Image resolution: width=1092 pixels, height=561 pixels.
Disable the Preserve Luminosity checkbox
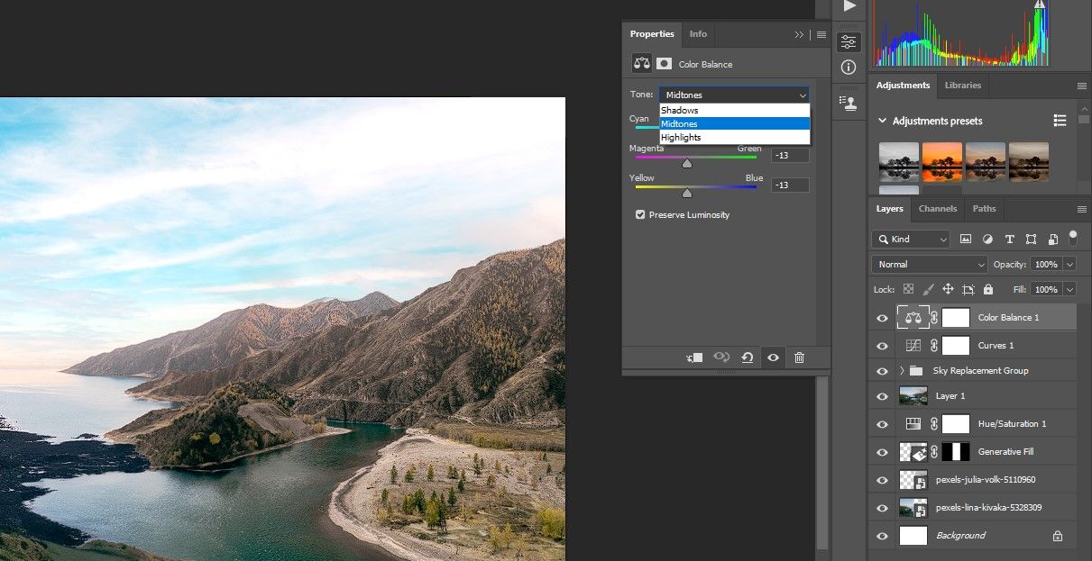tap(640, 214)
